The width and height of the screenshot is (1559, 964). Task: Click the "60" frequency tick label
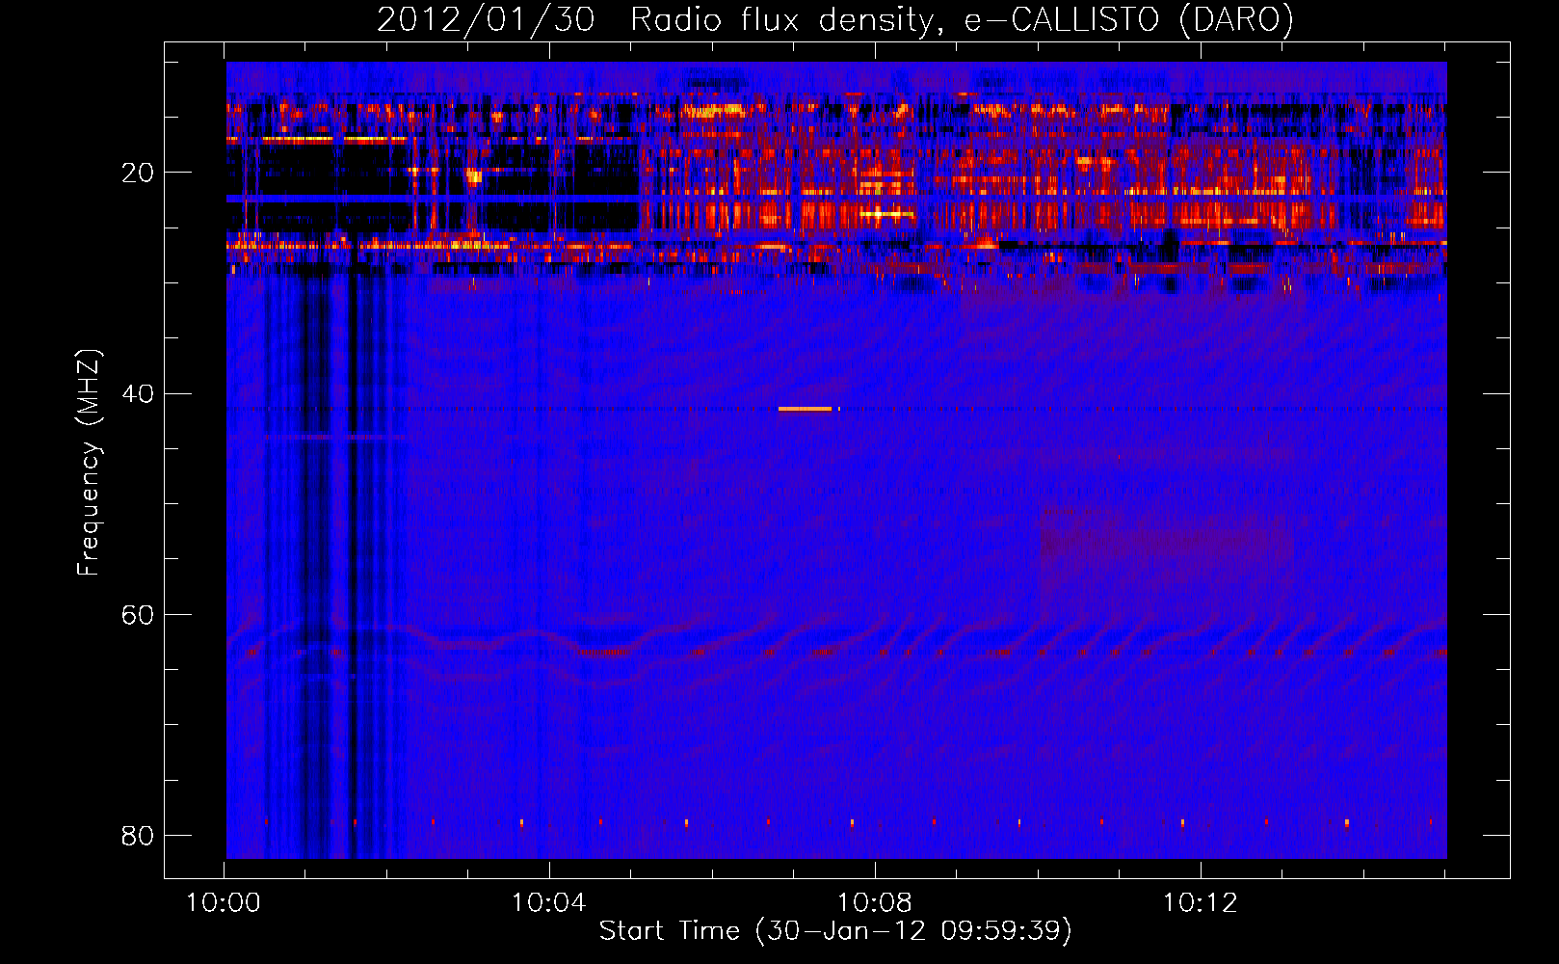click(x=138, y=614)
